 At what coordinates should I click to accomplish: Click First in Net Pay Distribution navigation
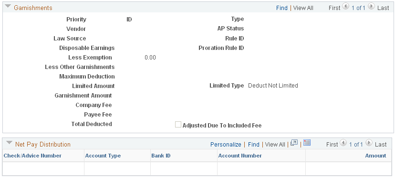tap(332, 144)
